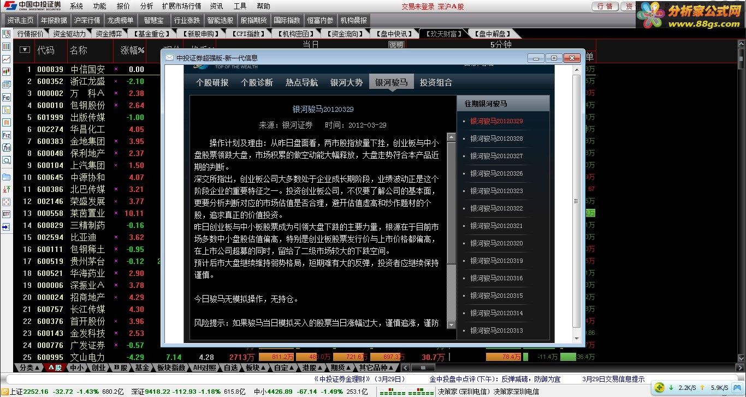Select the 银河大势 tab in dialog

(x=346, y=82)
